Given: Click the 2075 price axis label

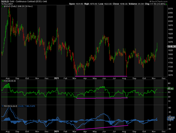Looking at the screenshot, I should 170,9.
